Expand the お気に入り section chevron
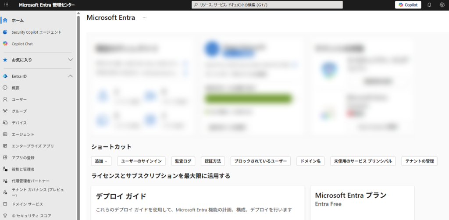The height and width of the screenshot is (220, 449). click(x=70, y=60)
